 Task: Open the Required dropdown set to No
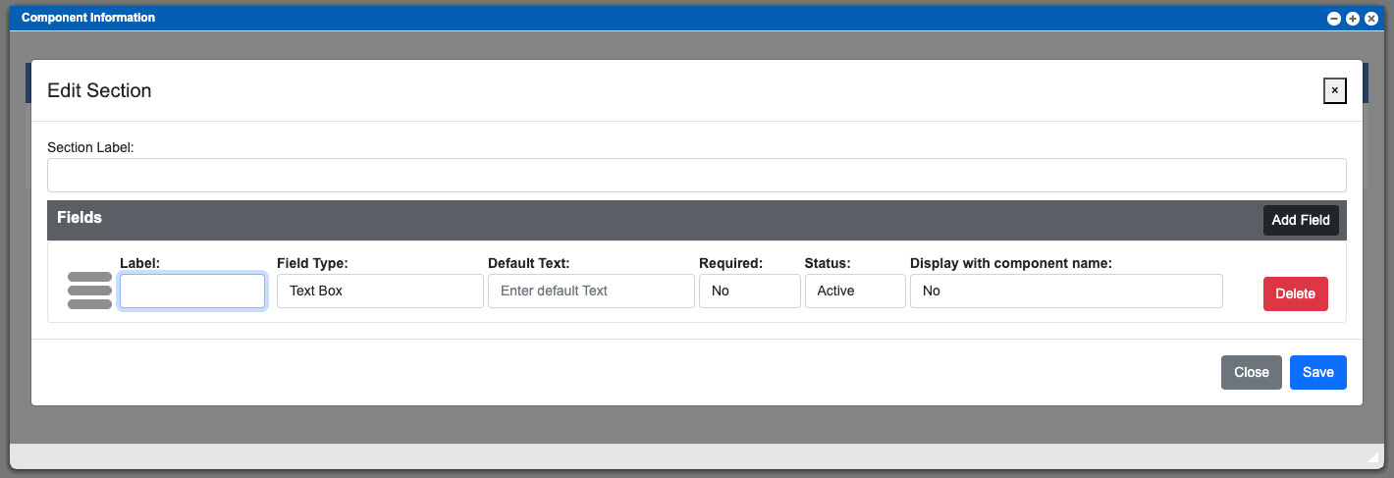coord(750,291)
